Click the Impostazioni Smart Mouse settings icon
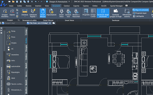The width and height of the screenshot is (153, 95). click(51, 12)
